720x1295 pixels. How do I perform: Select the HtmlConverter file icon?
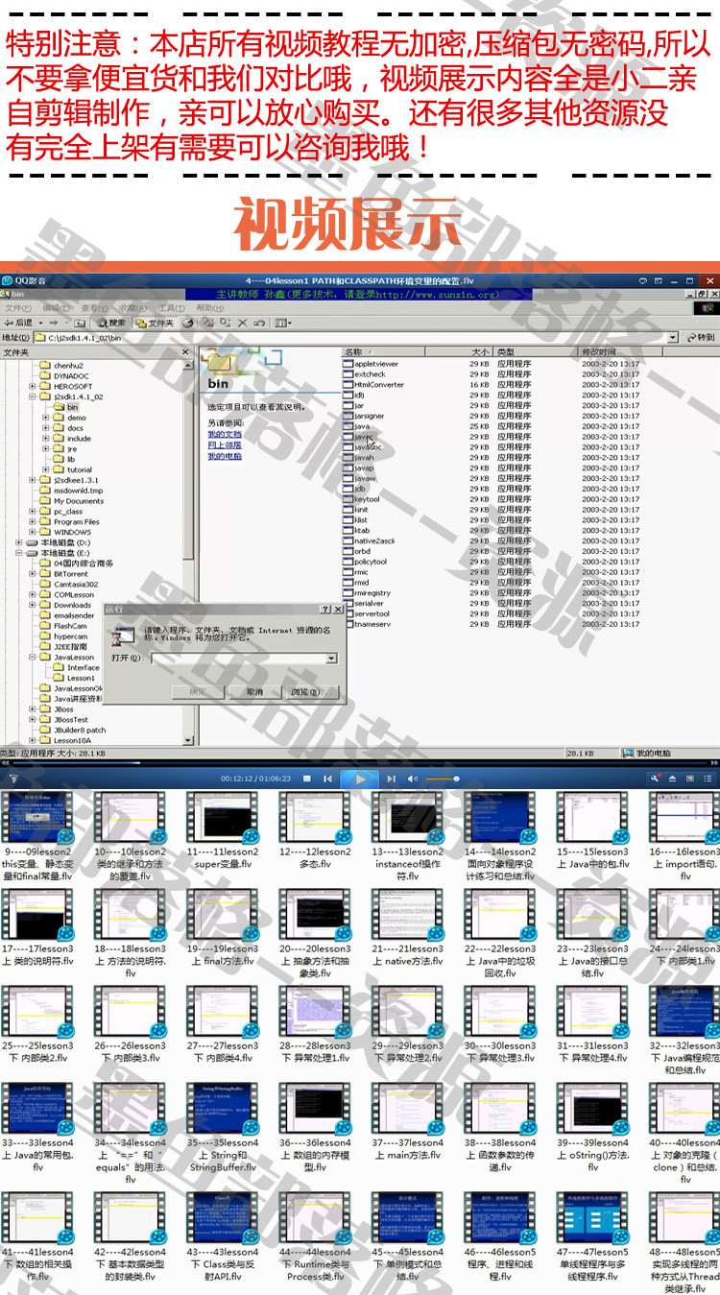(x=348, y=384)
